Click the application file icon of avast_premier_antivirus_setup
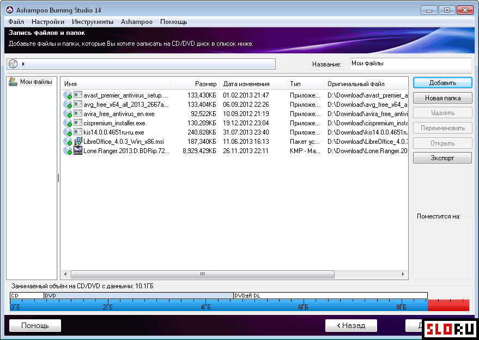Viewport: 479px width, 340px height. pyautogui.click(x=78, y=95)
